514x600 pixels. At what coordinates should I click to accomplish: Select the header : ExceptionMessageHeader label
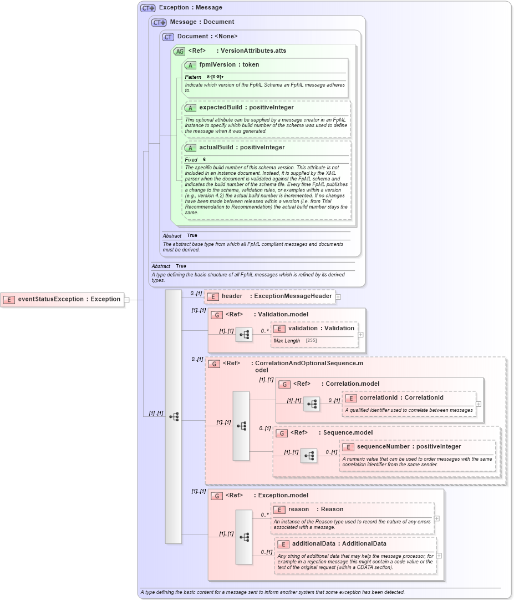click(x=277, y=296)
